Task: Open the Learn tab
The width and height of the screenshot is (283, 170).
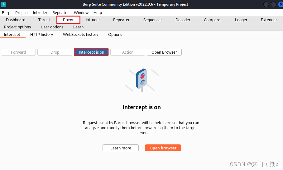Action: [78, 27]
